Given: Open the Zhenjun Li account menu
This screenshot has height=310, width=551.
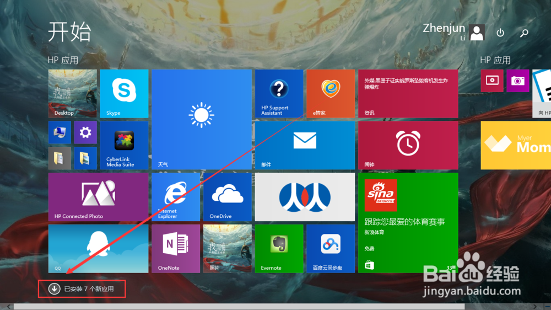Looking at the screenshot, I should point(453,32).
